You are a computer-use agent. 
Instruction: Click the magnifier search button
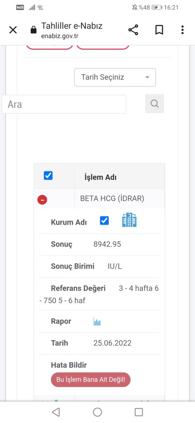pos(155,104)
